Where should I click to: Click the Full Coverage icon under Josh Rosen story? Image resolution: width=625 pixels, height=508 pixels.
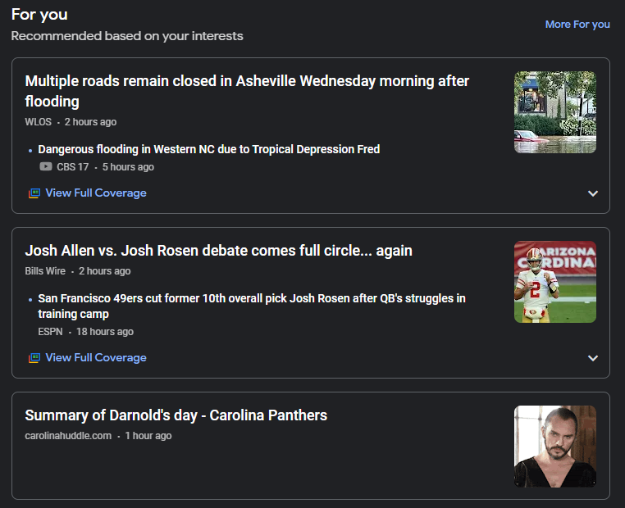point(34,358)
